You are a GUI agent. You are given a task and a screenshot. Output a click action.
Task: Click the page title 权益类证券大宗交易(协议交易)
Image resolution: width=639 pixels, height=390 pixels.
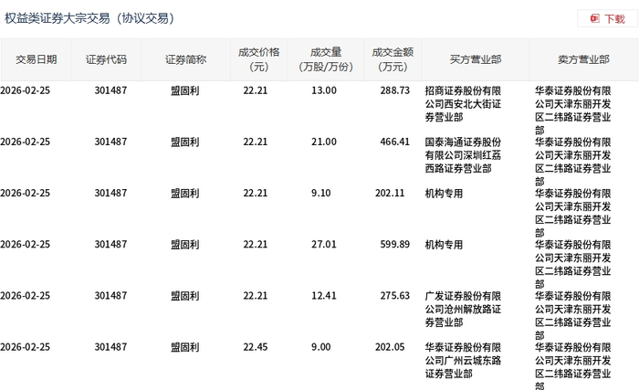point(89,18)
